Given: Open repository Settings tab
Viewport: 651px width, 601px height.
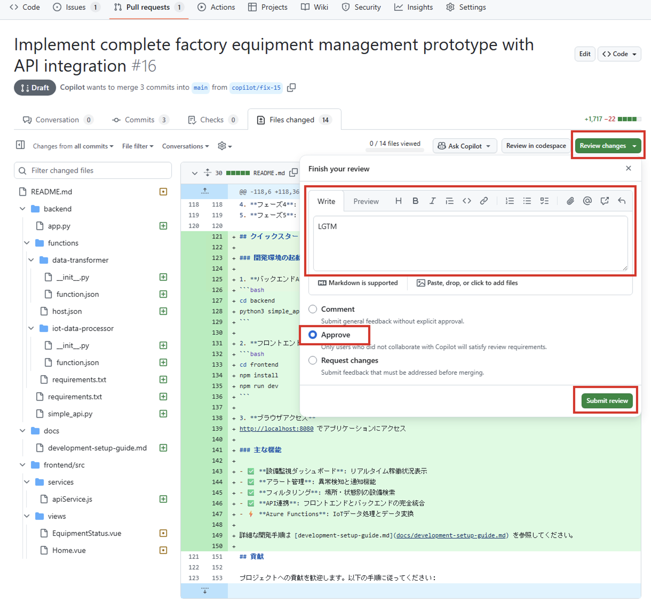Looking at the screenshot, I should coord(466,7).
